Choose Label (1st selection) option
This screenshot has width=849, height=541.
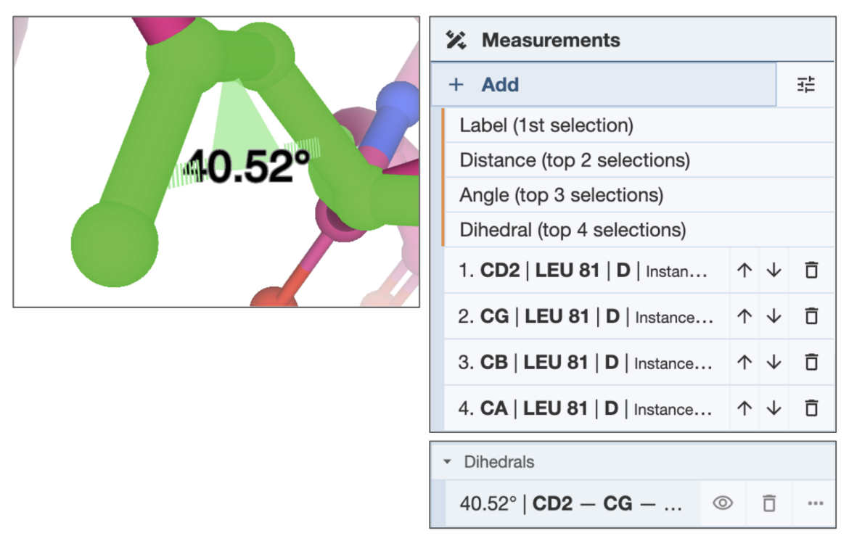point(546,125)
